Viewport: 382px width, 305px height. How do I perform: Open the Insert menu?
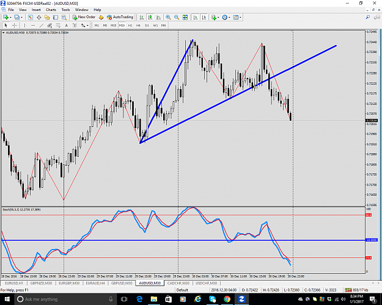click(x=36, y=10)
